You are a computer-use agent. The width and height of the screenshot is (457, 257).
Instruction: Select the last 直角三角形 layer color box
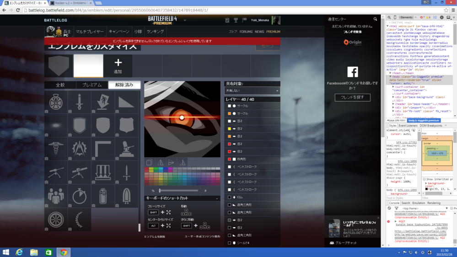229,235
